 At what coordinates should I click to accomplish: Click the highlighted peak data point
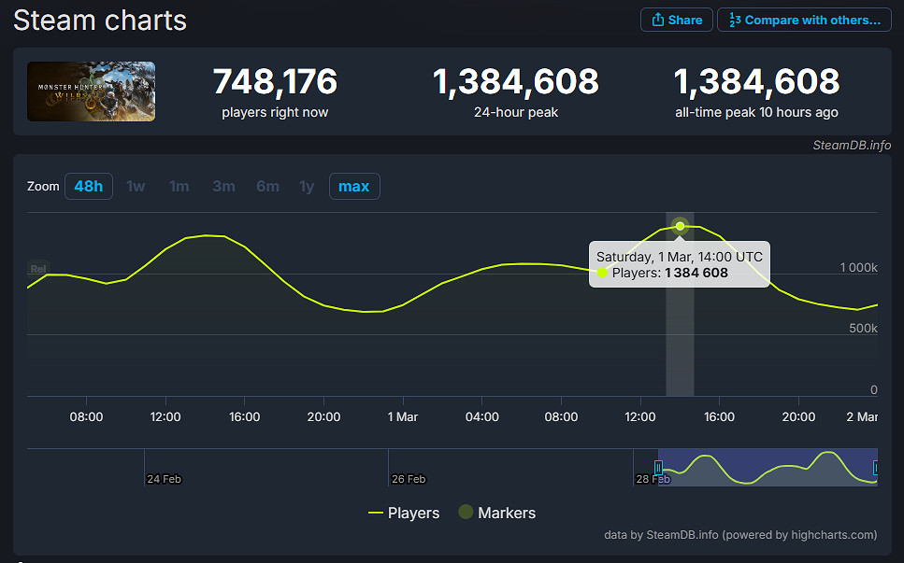(680, 226)
